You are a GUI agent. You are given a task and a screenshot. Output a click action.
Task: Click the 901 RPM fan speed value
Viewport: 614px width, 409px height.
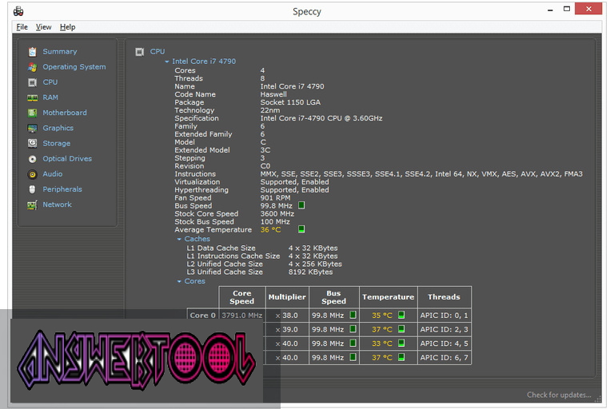tap(275, 197)
